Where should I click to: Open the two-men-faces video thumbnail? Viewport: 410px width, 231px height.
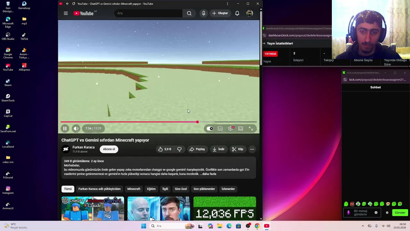click(x=159, y=208)
